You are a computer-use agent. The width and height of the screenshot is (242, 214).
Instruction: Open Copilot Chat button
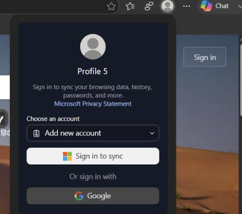214,6
